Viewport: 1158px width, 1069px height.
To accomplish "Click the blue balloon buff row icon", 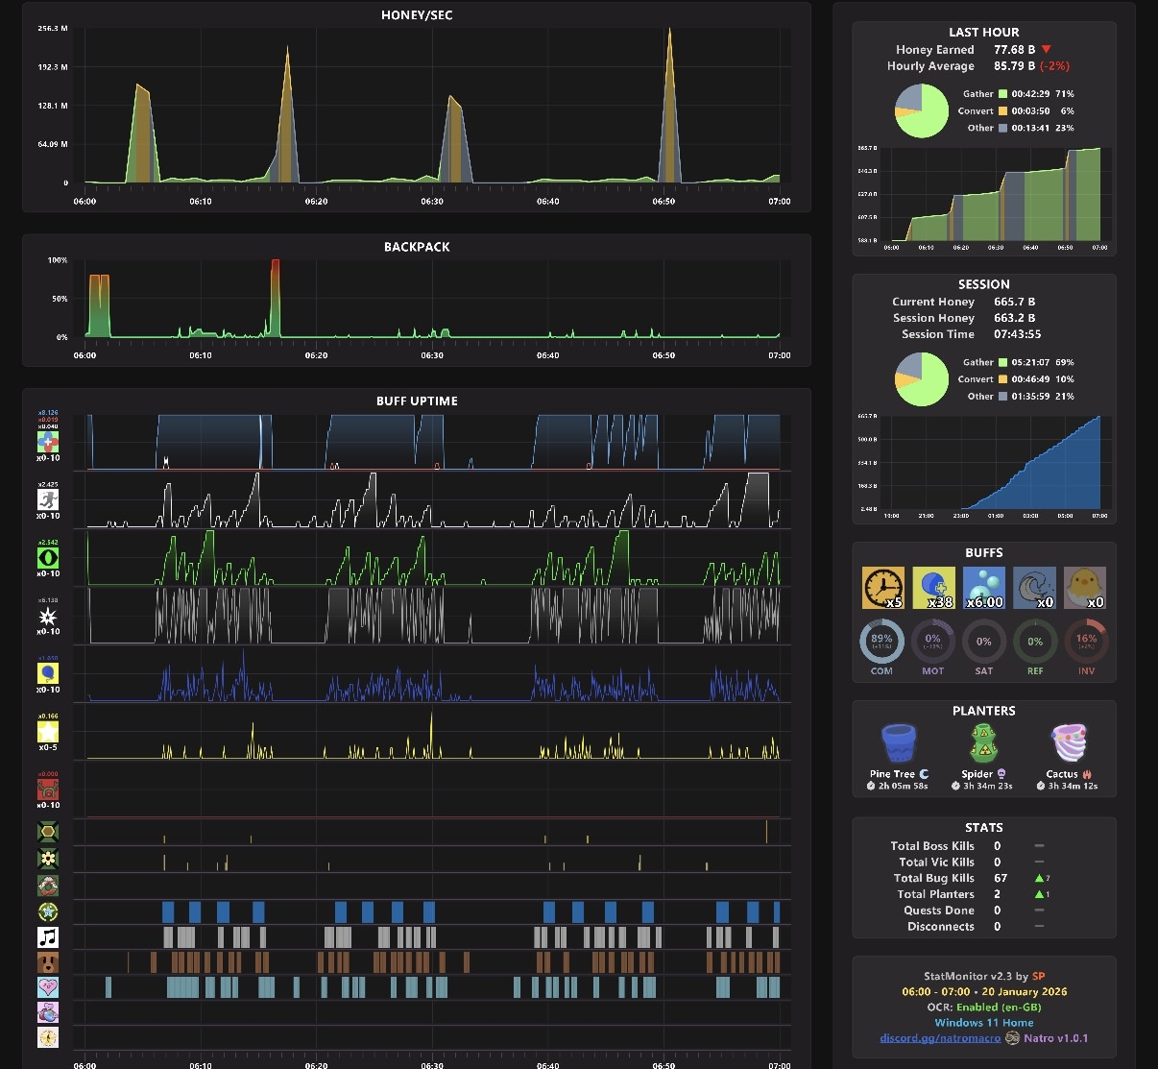I will [48, 673].
